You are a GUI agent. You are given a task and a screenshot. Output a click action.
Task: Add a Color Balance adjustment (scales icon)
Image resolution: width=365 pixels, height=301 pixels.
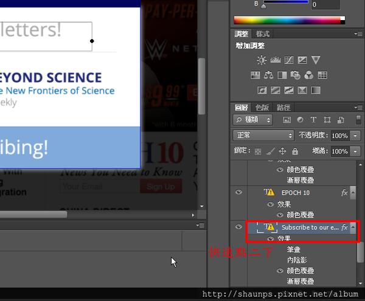point(268,75)
